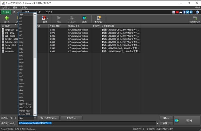
Task: Click the LinkedIn share icon
Action: point(191,12)
